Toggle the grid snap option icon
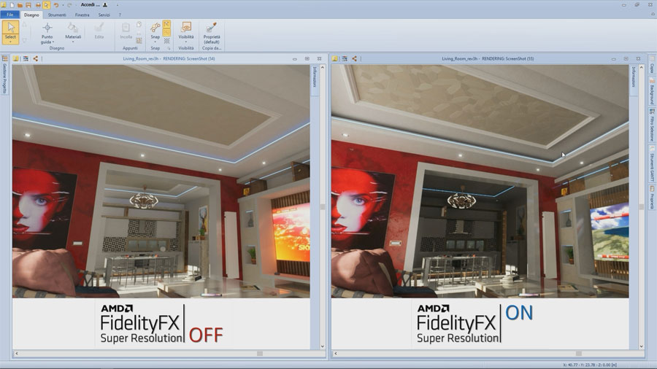The width and height of the screenshot is (657, 369). [166, 41]
